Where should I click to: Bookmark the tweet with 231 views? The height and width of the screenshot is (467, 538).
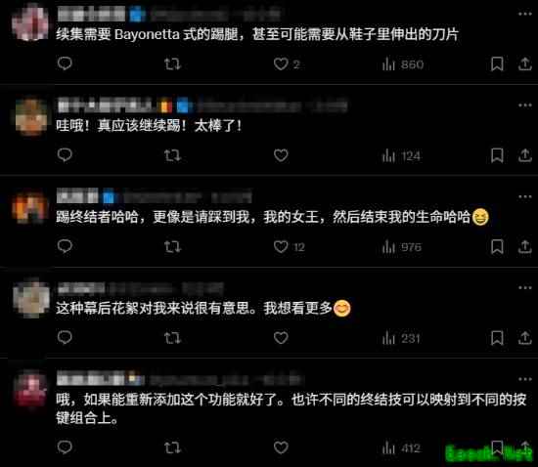(497, 338)
